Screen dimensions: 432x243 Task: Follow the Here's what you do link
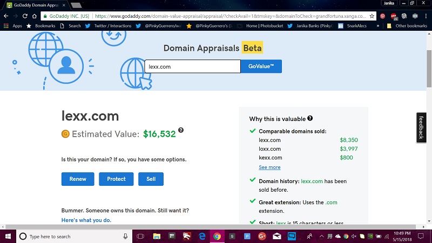coord(86,220)
